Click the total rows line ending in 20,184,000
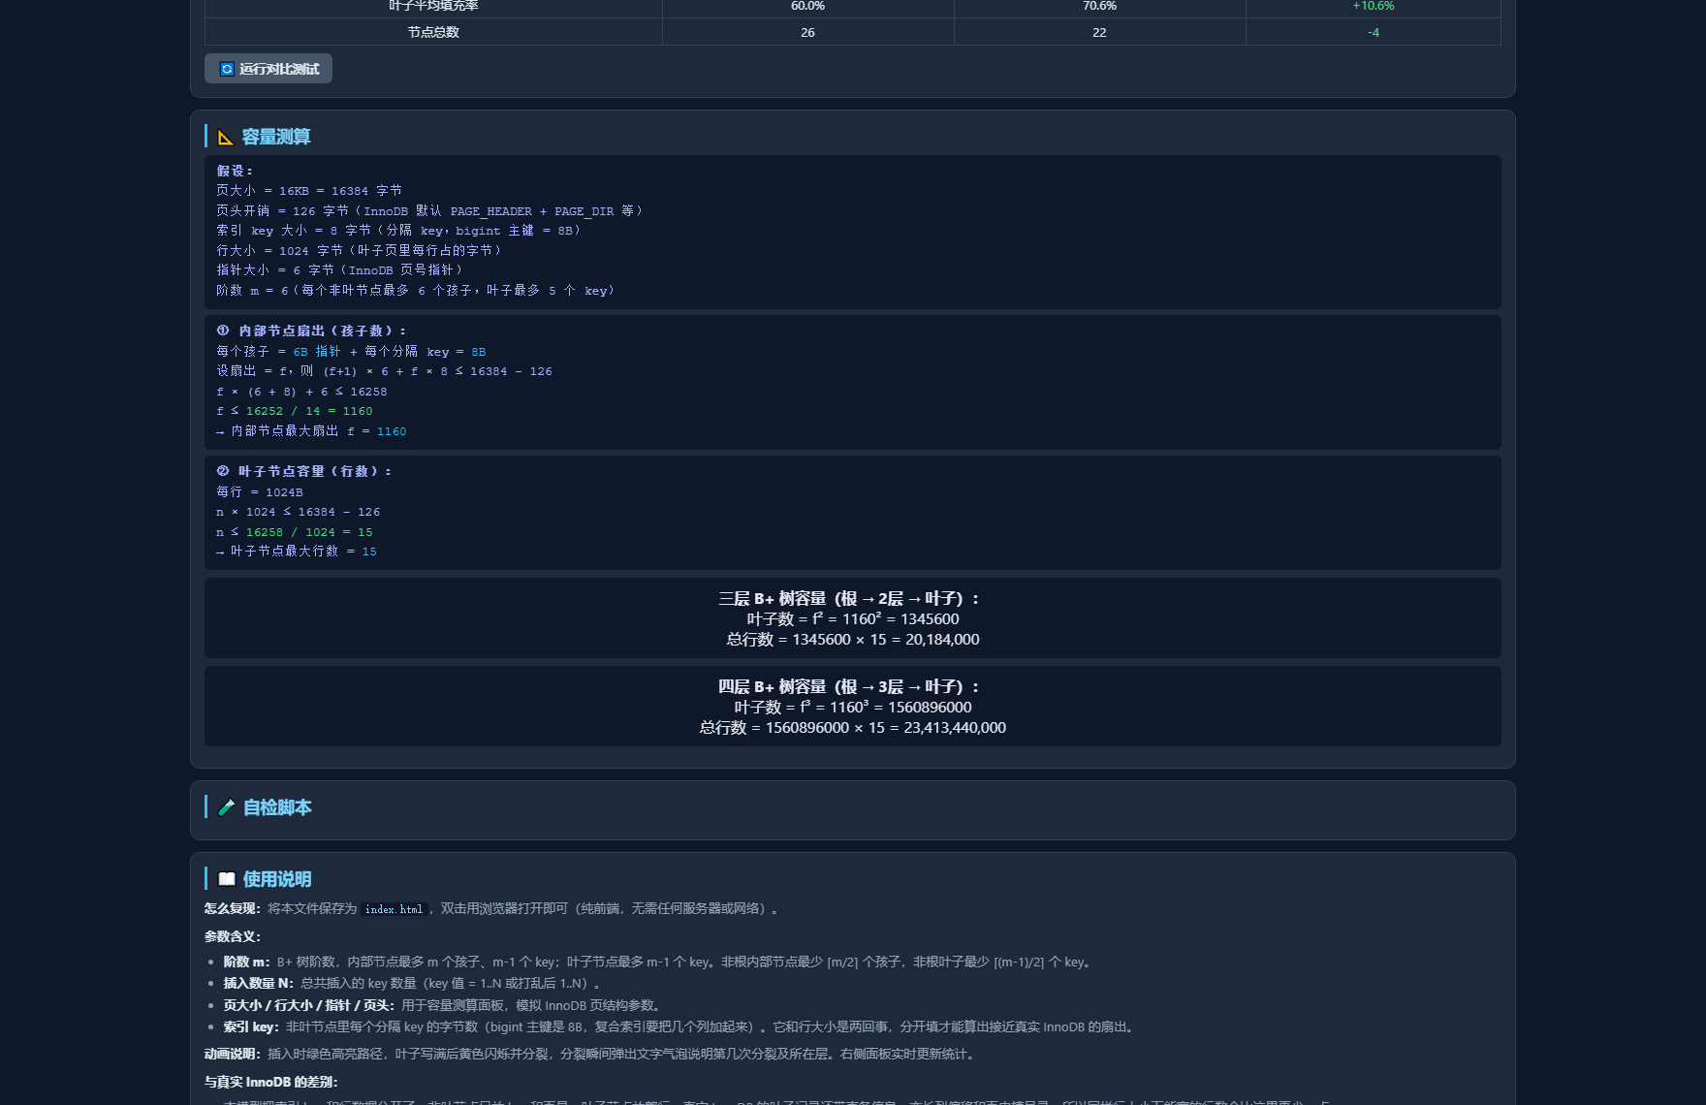Screen dimensions: 1706x1105 coord(853,640)
